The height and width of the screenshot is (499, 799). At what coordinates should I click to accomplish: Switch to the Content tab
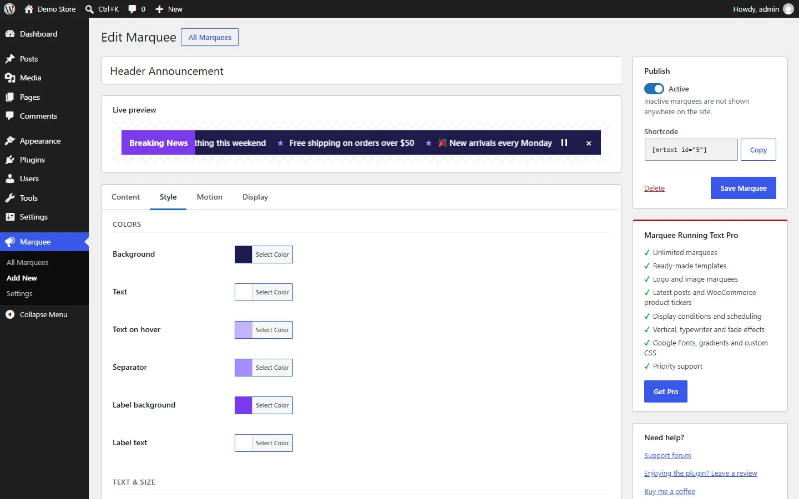[x=125, y=197]
